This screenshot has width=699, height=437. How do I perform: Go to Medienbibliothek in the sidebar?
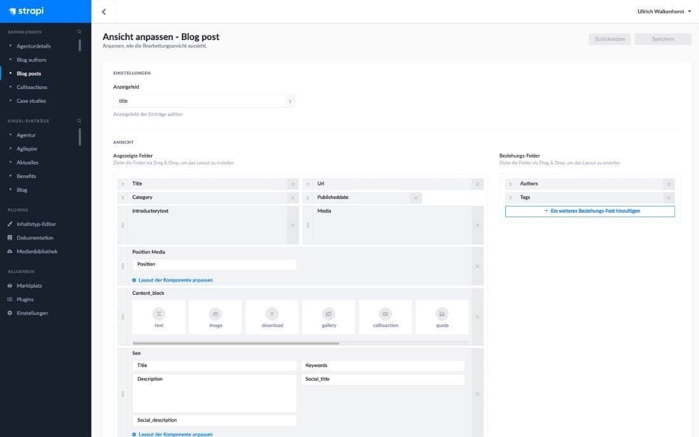pos(38,250)
